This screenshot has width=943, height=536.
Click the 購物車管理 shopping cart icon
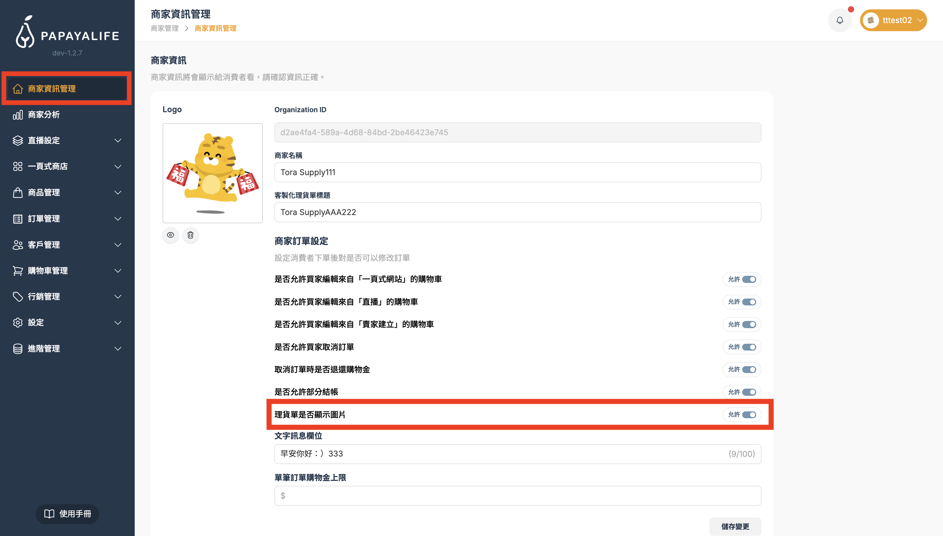[x=18, y=270]
